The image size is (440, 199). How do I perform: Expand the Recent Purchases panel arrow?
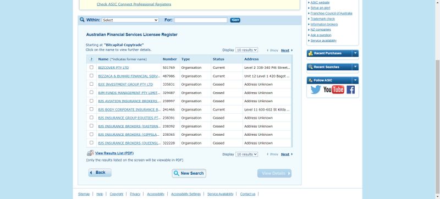[355, 53]
